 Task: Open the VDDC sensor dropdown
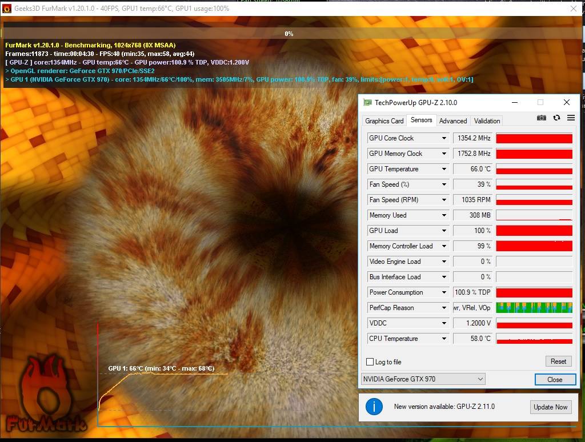click(444, 323)
